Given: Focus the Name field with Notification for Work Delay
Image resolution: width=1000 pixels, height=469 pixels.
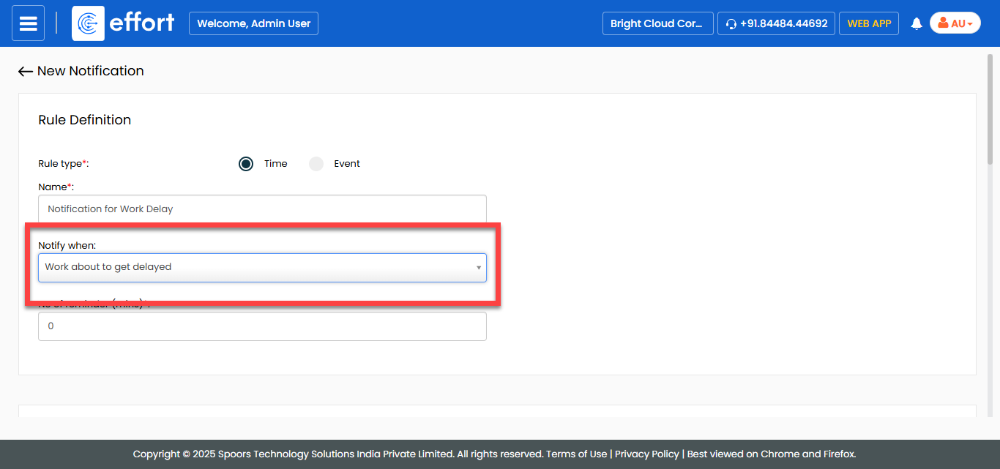Looking at the screenshot, I should click(261, 209).
